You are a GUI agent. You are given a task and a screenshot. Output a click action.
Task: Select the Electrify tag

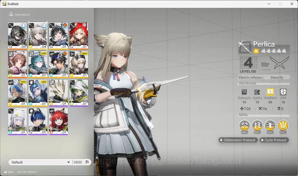coord(277,78)
